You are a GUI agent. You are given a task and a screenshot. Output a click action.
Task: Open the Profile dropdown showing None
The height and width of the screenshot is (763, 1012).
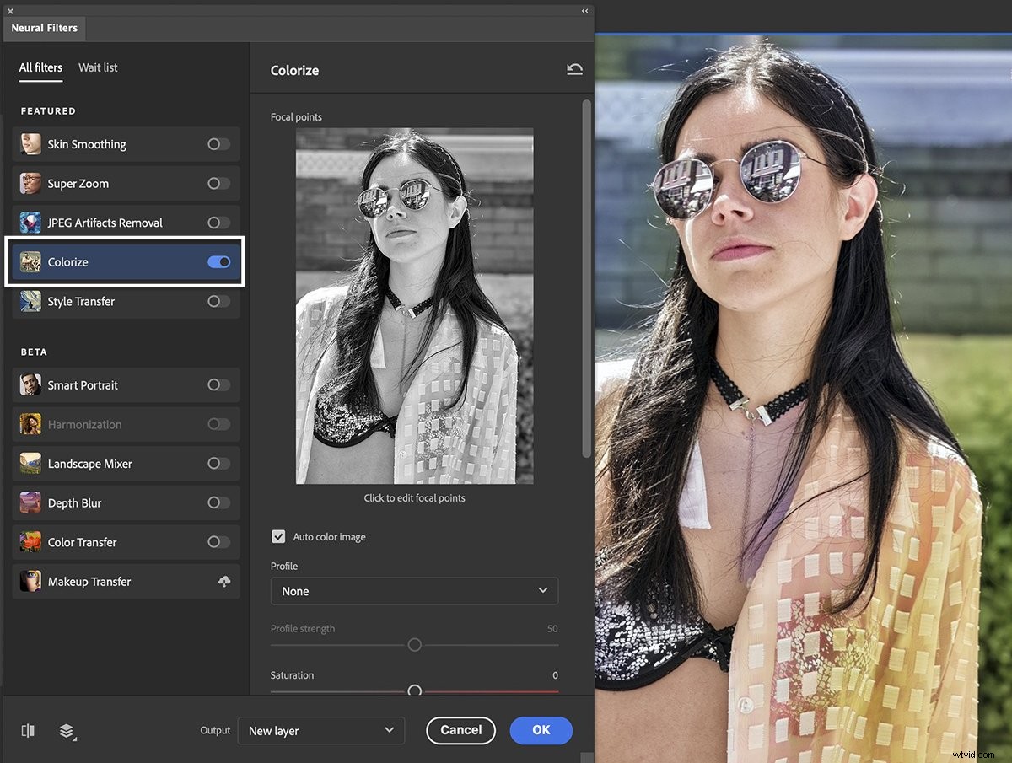click(x=414, y=591)
